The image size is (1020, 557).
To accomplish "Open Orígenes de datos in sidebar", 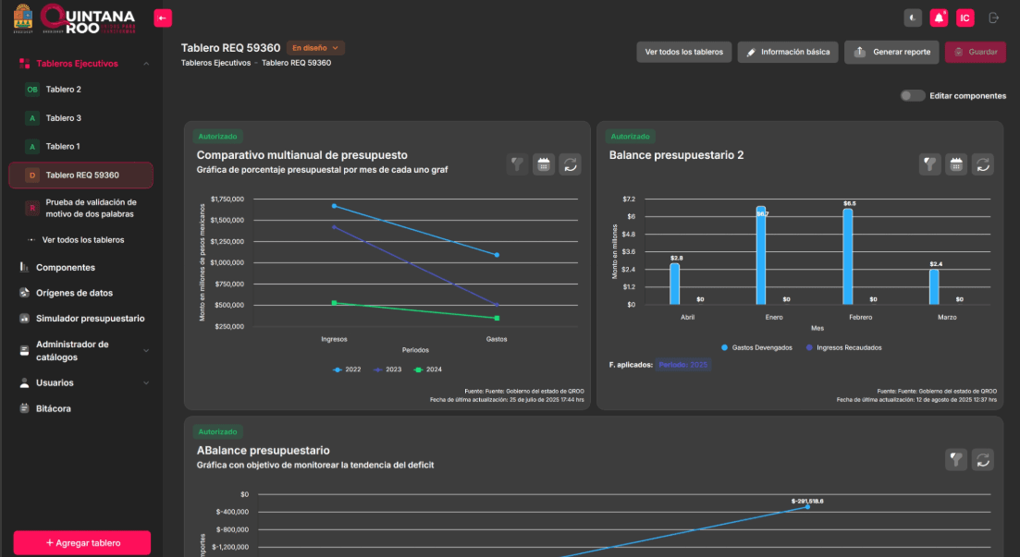I will pos(74,293).
